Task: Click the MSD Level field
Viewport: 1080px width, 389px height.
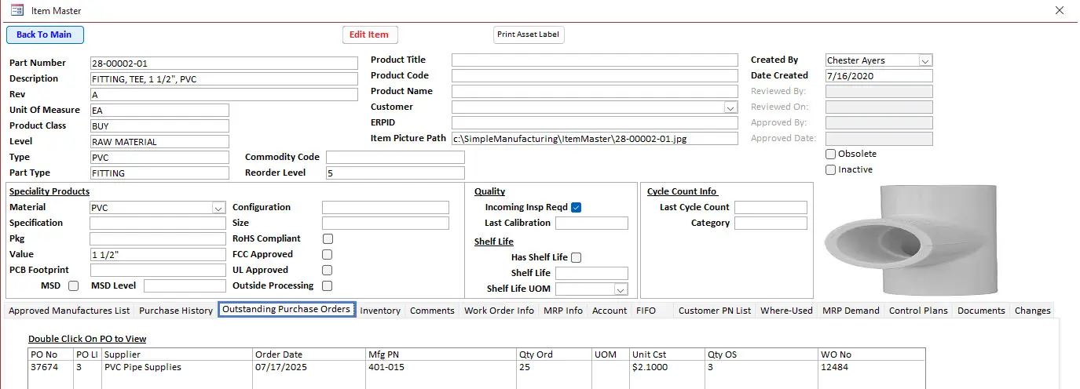Action: point(185,286)
